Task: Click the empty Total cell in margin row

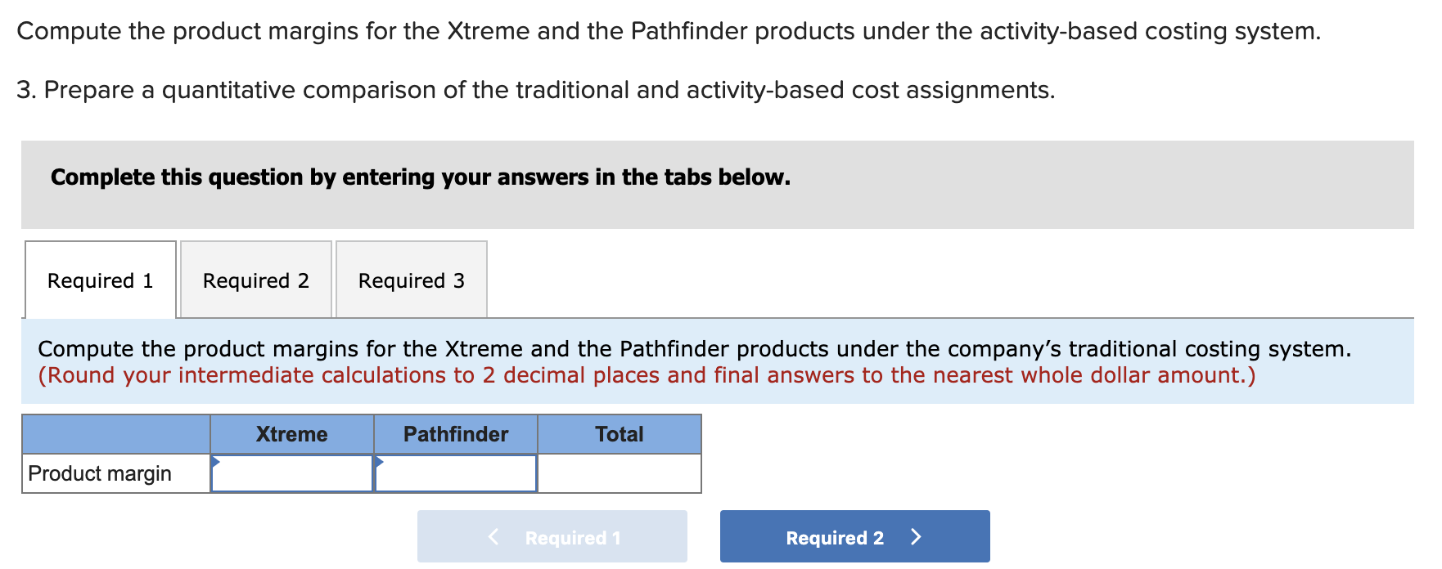Action: pos(620,473)
